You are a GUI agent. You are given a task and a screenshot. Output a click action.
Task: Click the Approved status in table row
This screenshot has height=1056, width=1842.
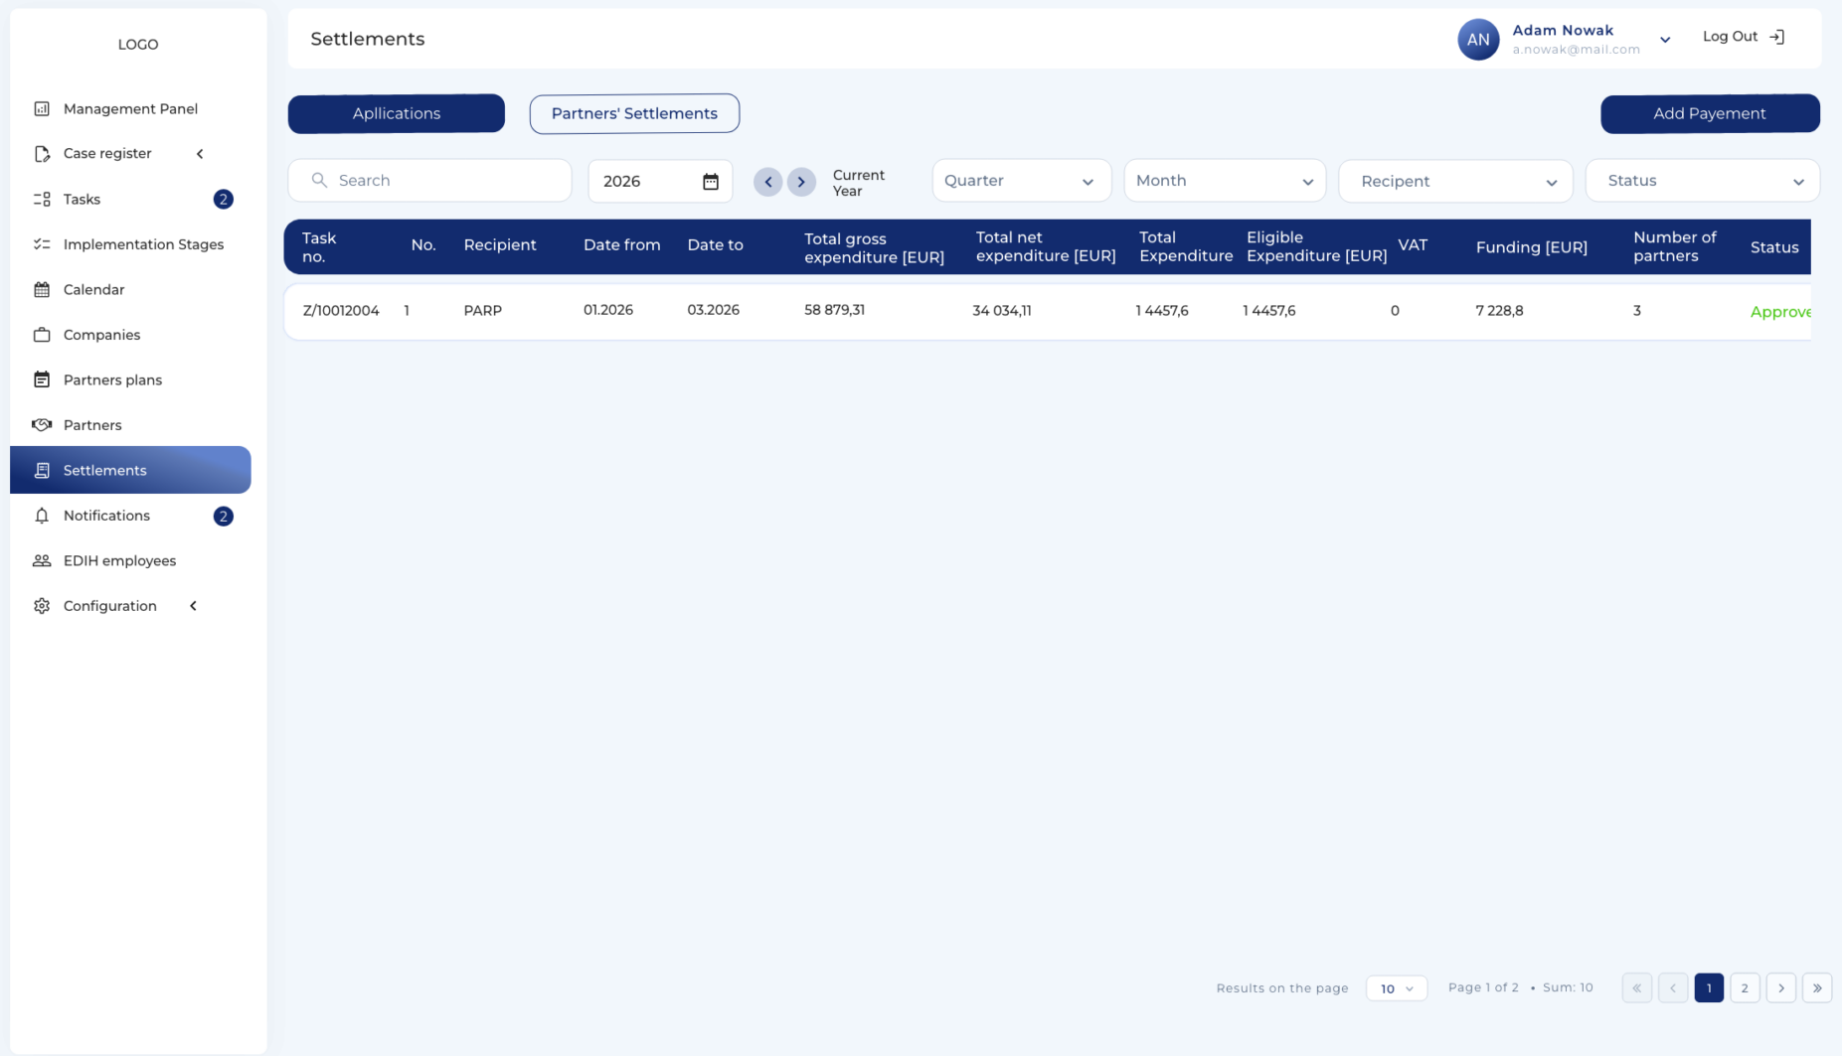1780,312
